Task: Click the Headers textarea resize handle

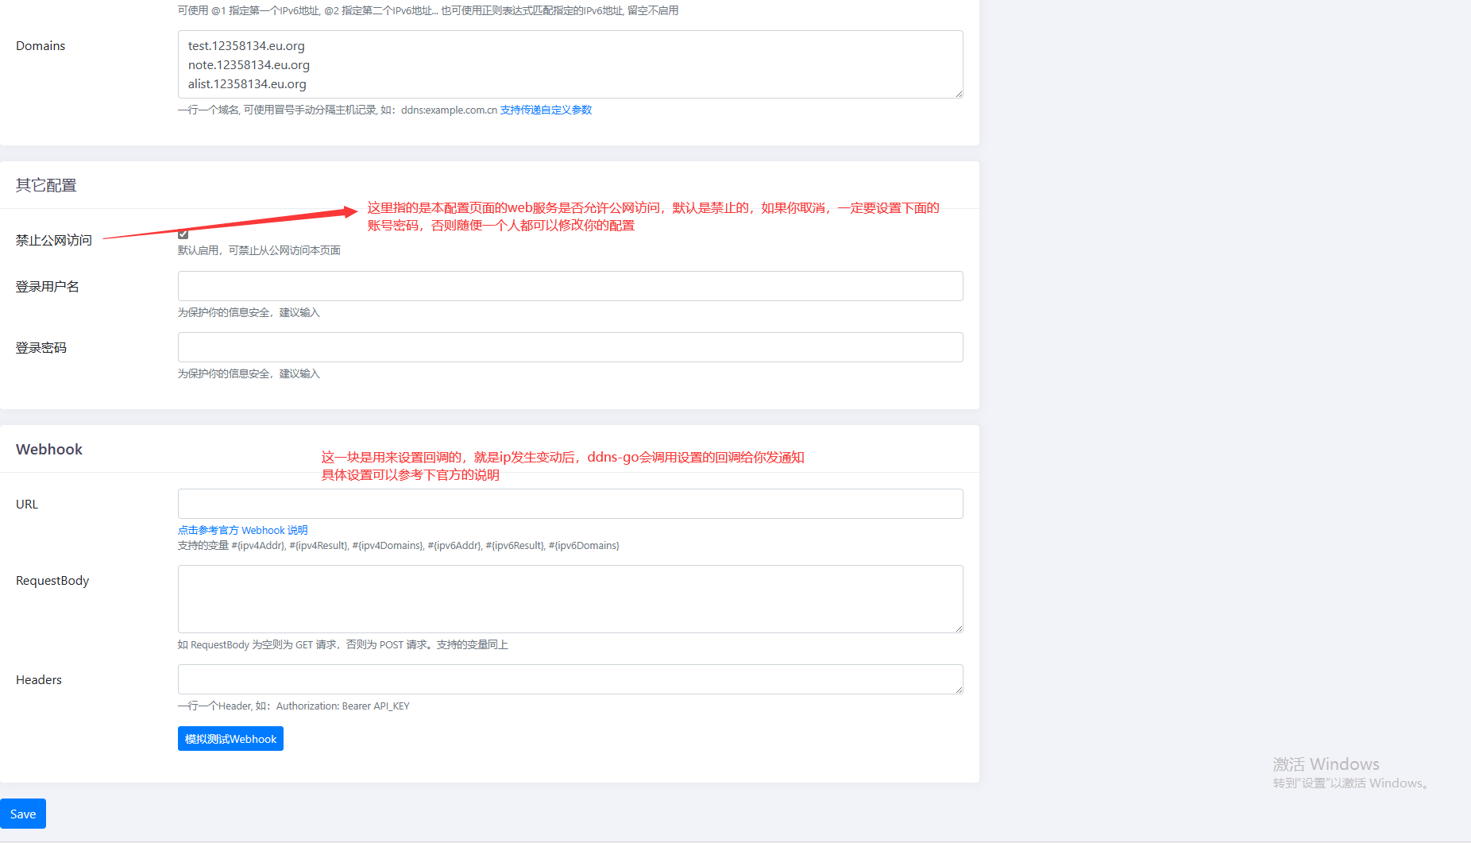Action: [x=959, y=690]
